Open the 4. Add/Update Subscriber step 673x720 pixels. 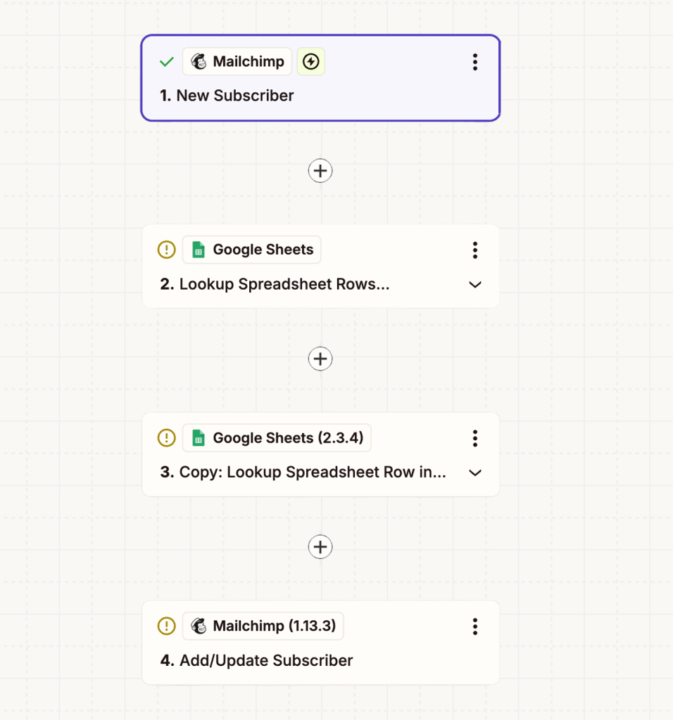(x=256, y=661)
